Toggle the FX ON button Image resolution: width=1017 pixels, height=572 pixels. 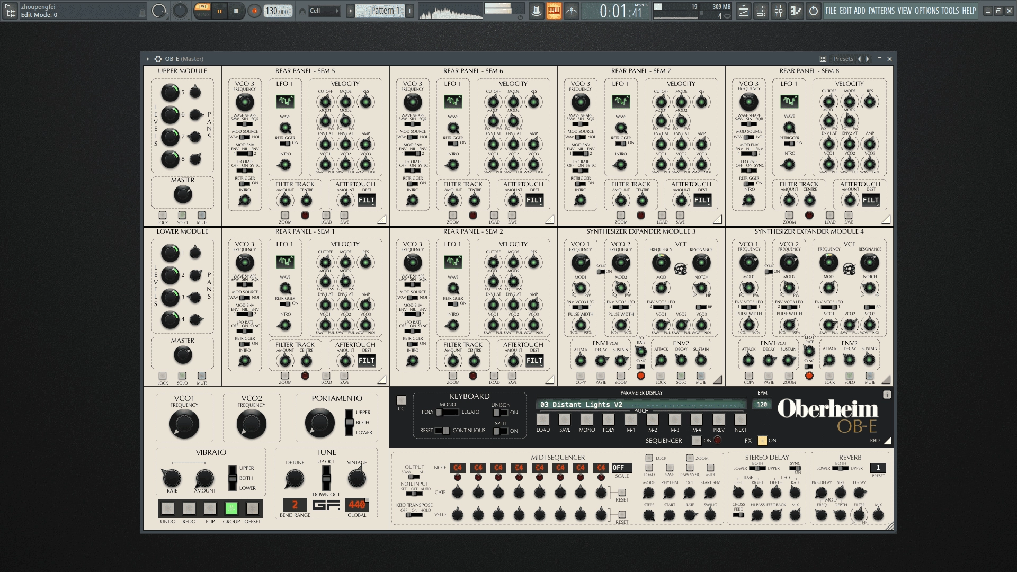point(762,441)
